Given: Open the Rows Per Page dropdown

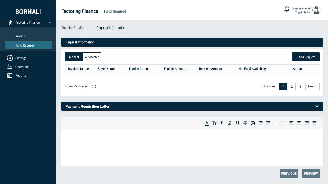Looking at the screenshot, I should coord(94,86).
